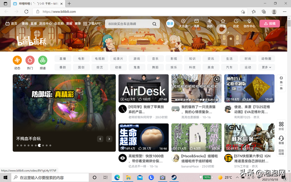
Task: Open browser profile avatar icon
Action: (x=274, y=12)
